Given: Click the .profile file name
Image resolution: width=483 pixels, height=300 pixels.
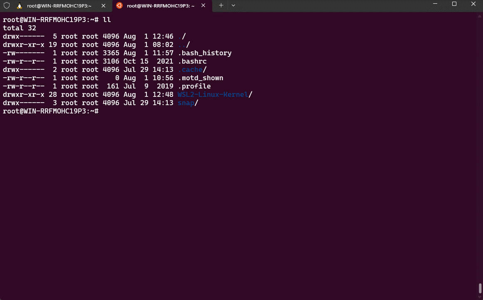Looking at the screenshot, I should 194,86.
